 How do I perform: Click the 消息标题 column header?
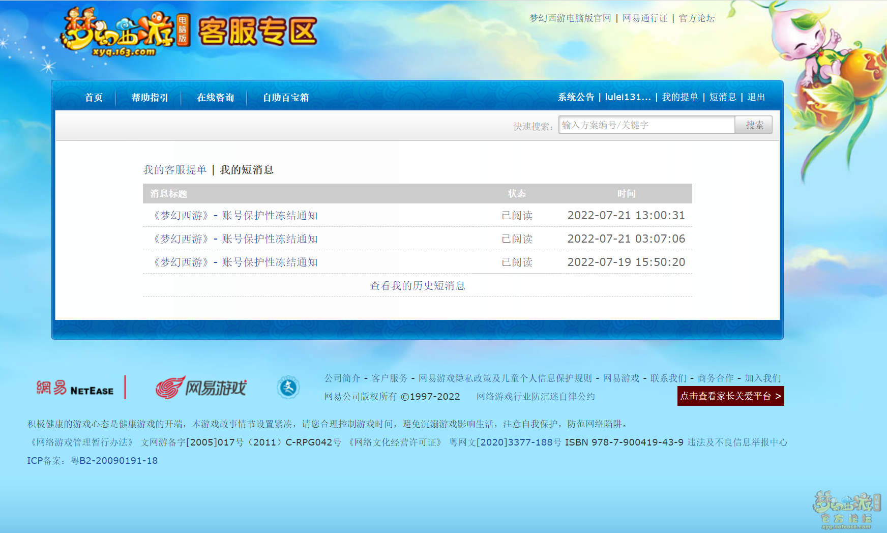[168, 194]
